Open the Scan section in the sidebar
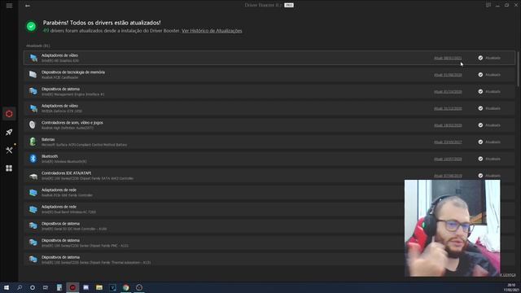 point(9,114)
